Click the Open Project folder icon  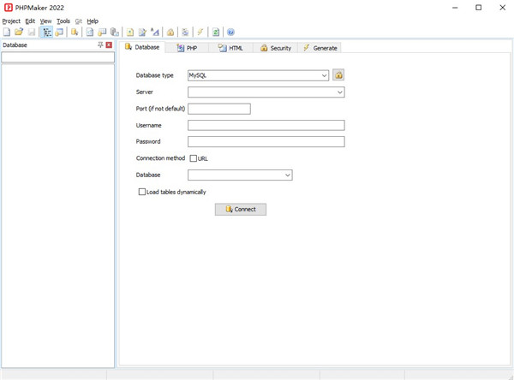pos(19,32)
